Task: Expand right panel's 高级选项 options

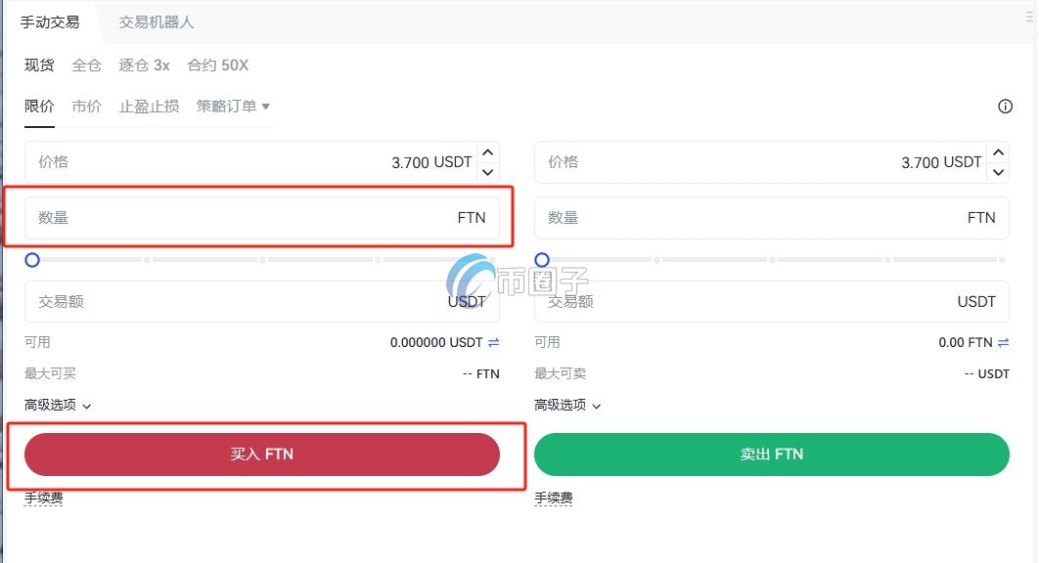Action: [x=565, y=405]
